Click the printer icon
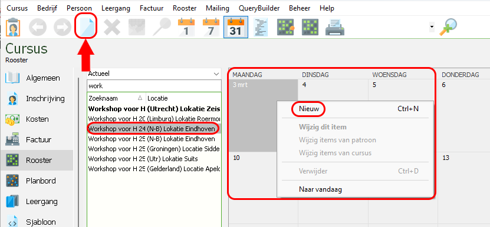 [x=335, y=28]
